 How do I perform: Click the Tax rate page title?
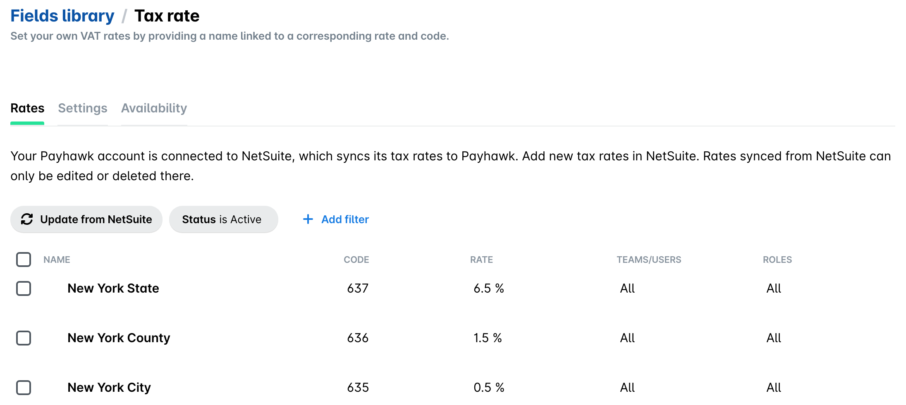click(167, 16)
